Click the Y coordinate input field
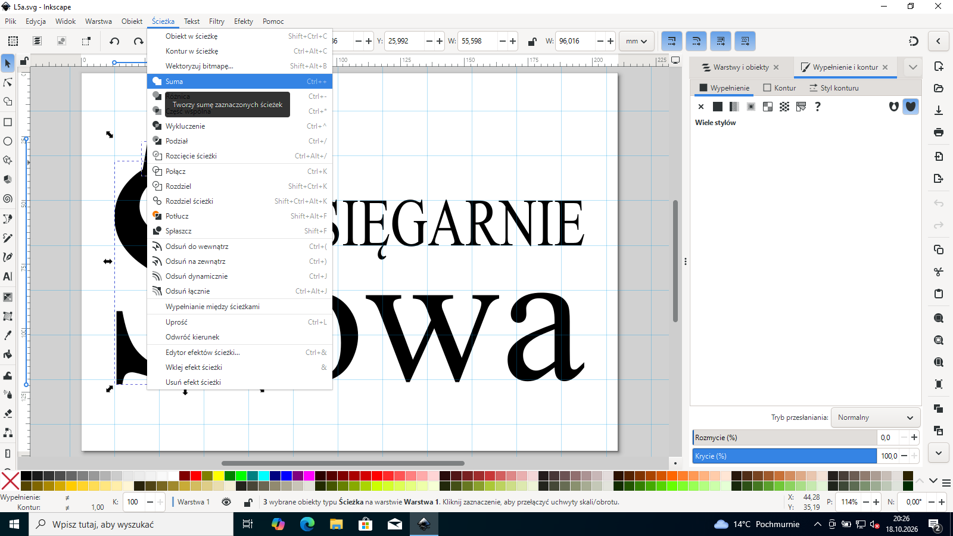This screenshot has width=953, height=536. pyautogui.click(x=405, y=41)
